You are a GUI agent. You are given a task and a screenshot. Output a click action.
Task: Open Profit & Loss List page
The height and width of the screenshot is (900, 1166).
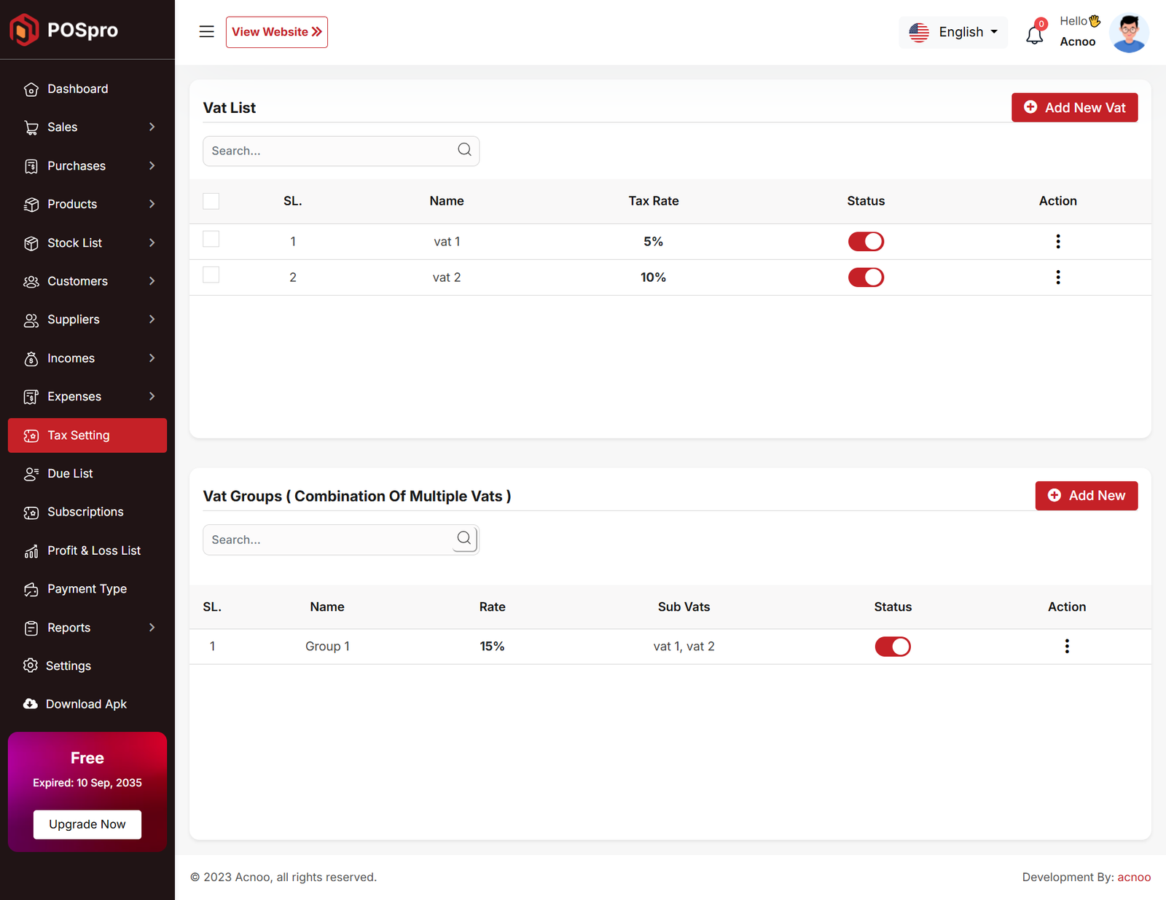pyautogui.click(x=93, y=550)
